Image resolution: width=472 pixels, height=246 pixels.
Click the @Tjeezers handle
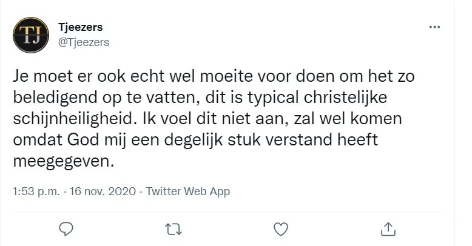(83, 41)
